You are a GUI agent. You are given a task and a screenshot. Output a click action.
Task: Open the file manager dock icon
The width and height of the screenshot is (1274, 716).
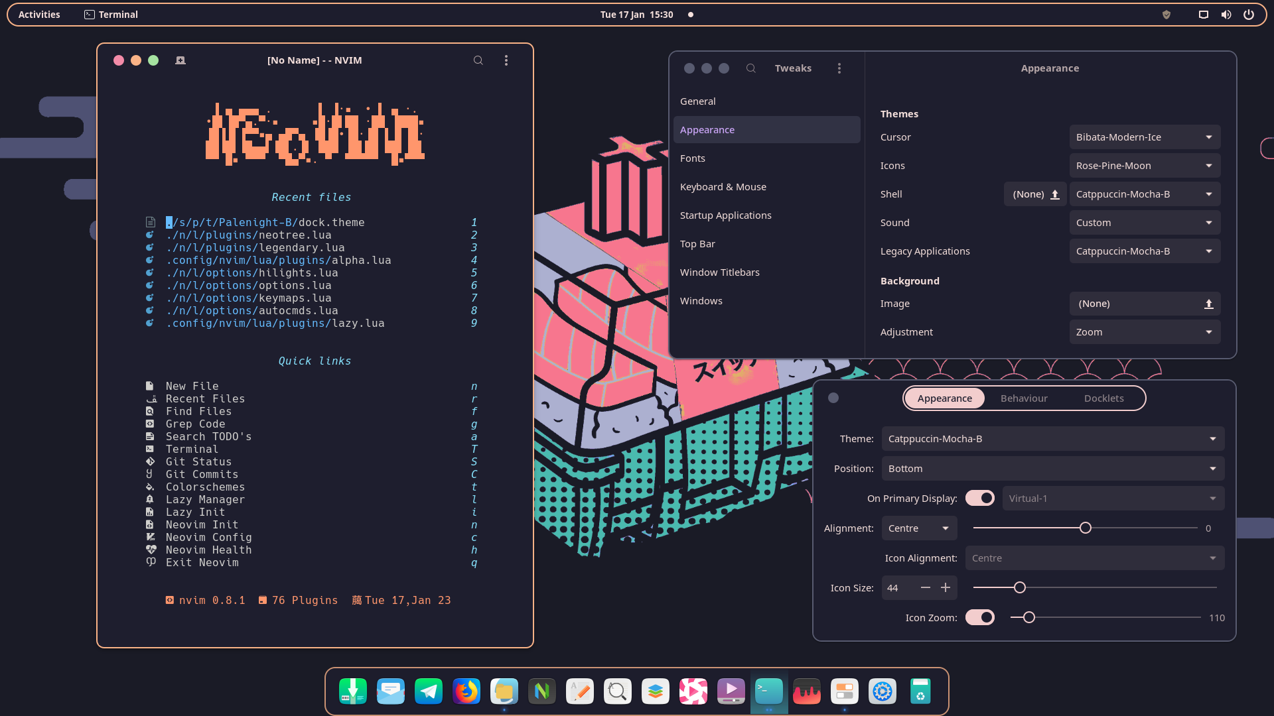[504, 691]
